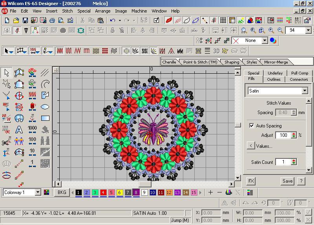
Task: Click the canvas horizontal scrollbar right arrow
Action: pyautogui.click(x=232, y=184)
